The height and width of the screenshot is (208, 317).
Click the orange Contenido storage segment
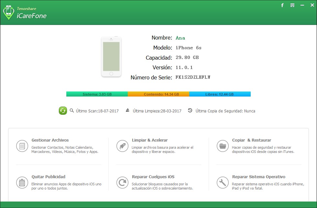(x=158, y=94)
